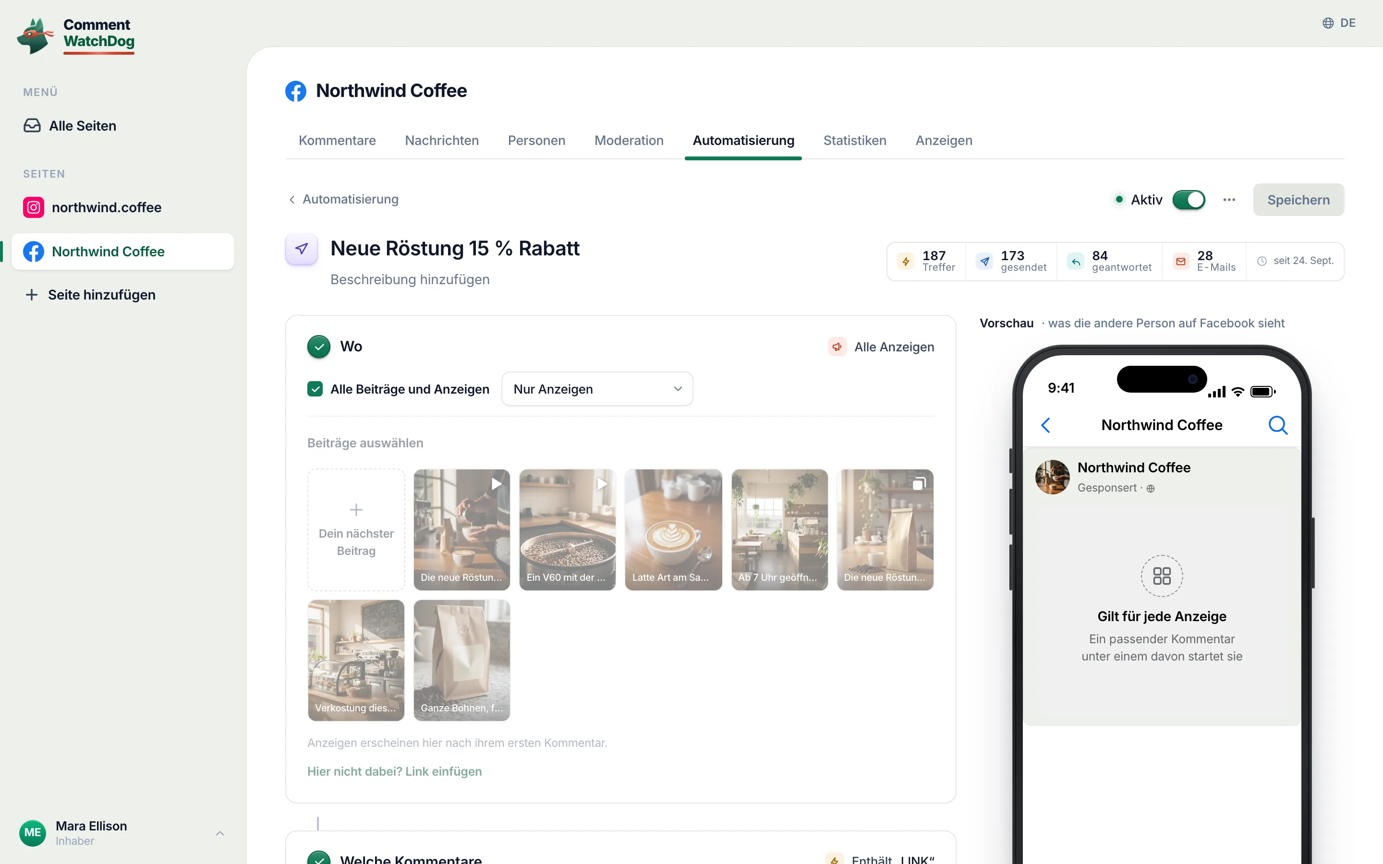The image size is (1383, 864).
Task: Open the language selector globe icon
Action: pyautogui.click(x=1328, y=23)
